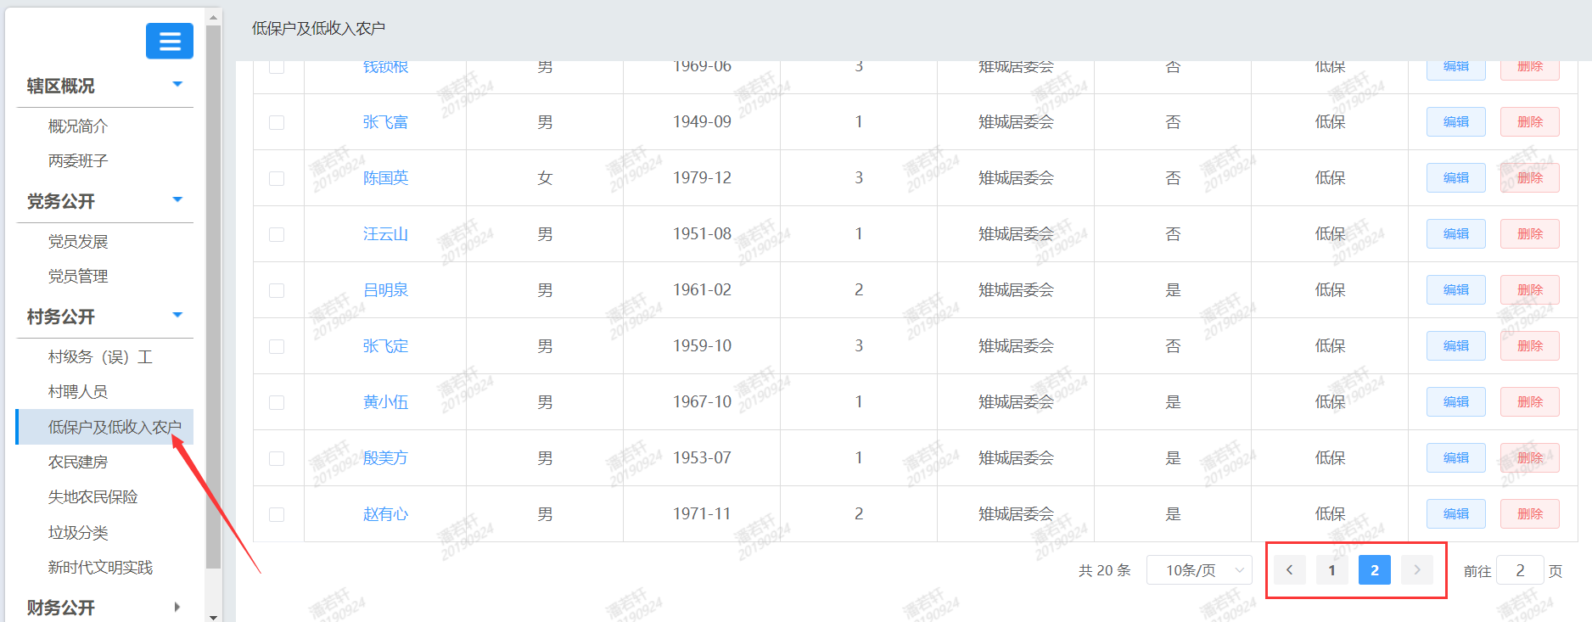Check the row checkbox for 赵有心
Viewport: 1592px width, 622px height.
click(277, 514)
